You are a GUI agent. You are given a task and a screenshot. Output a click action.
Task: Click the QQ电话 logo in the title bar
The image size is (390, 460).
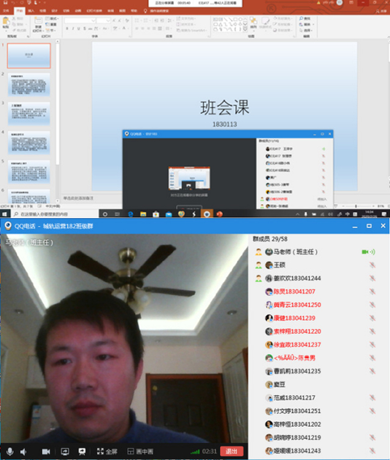[x=9, y=225]
